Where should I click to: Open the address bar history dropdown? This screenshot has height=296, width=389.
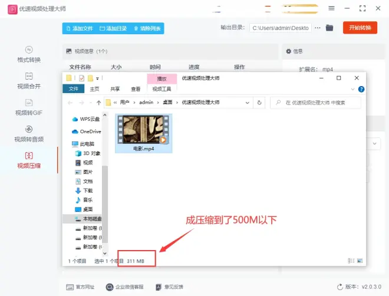coord(248,103)
